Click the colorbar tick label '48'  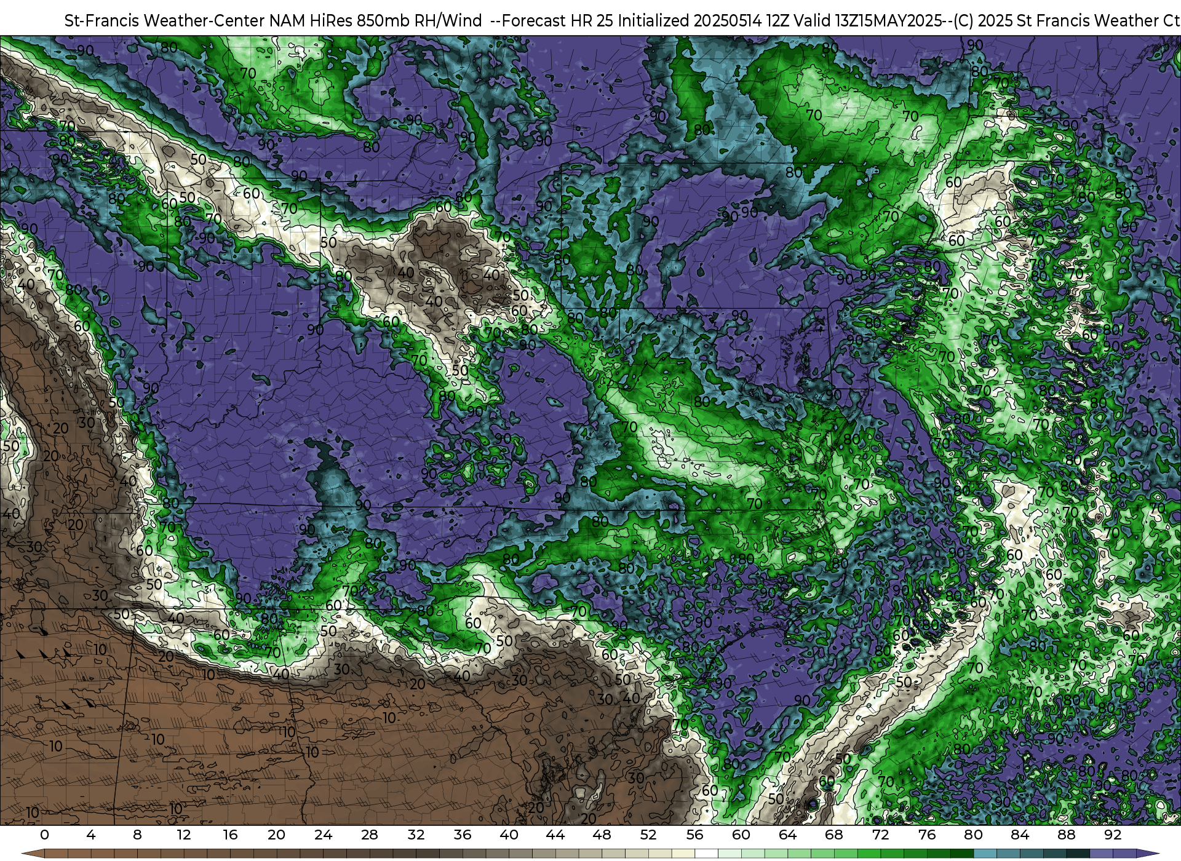click(602, 835)
